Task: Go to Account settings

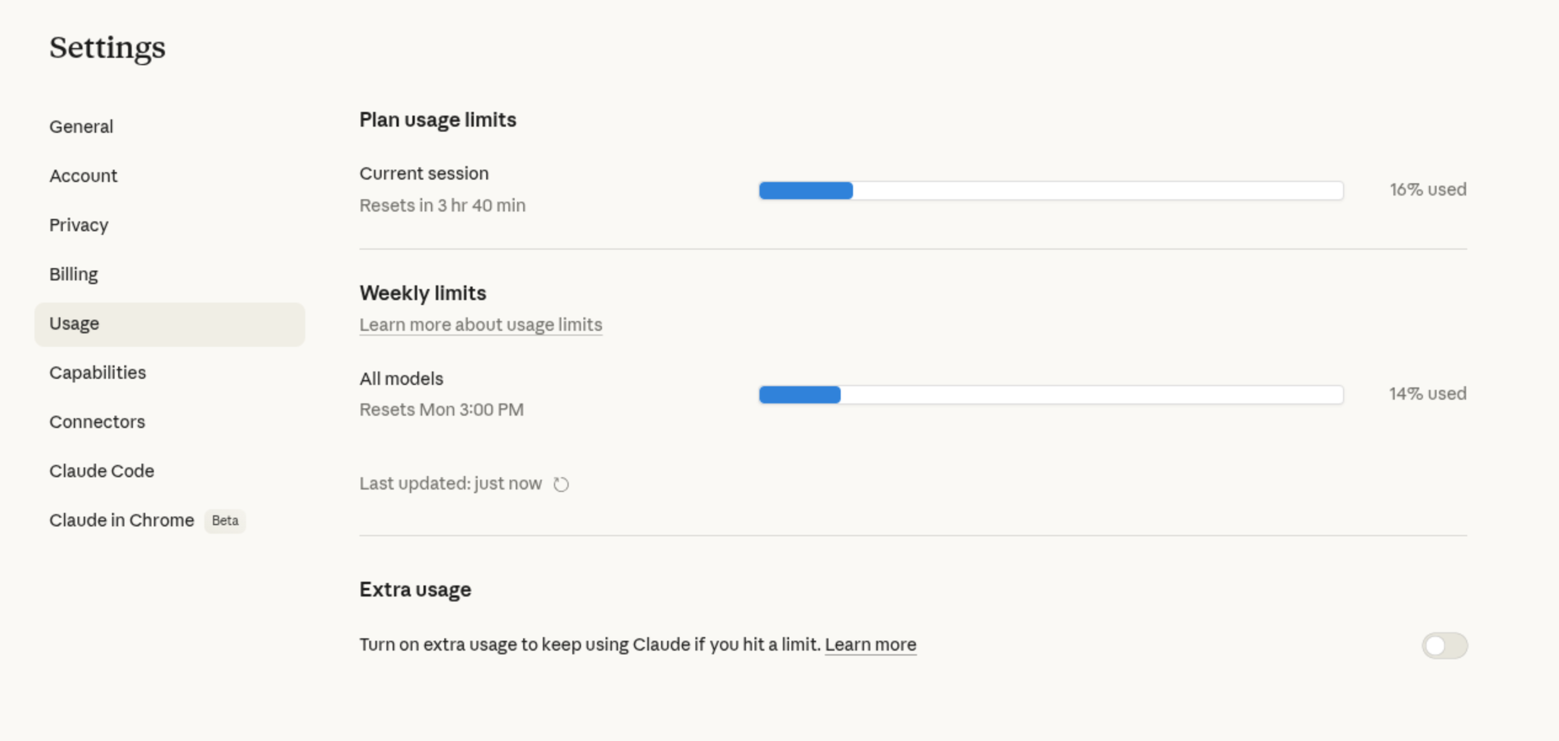Action: (83, 176)
